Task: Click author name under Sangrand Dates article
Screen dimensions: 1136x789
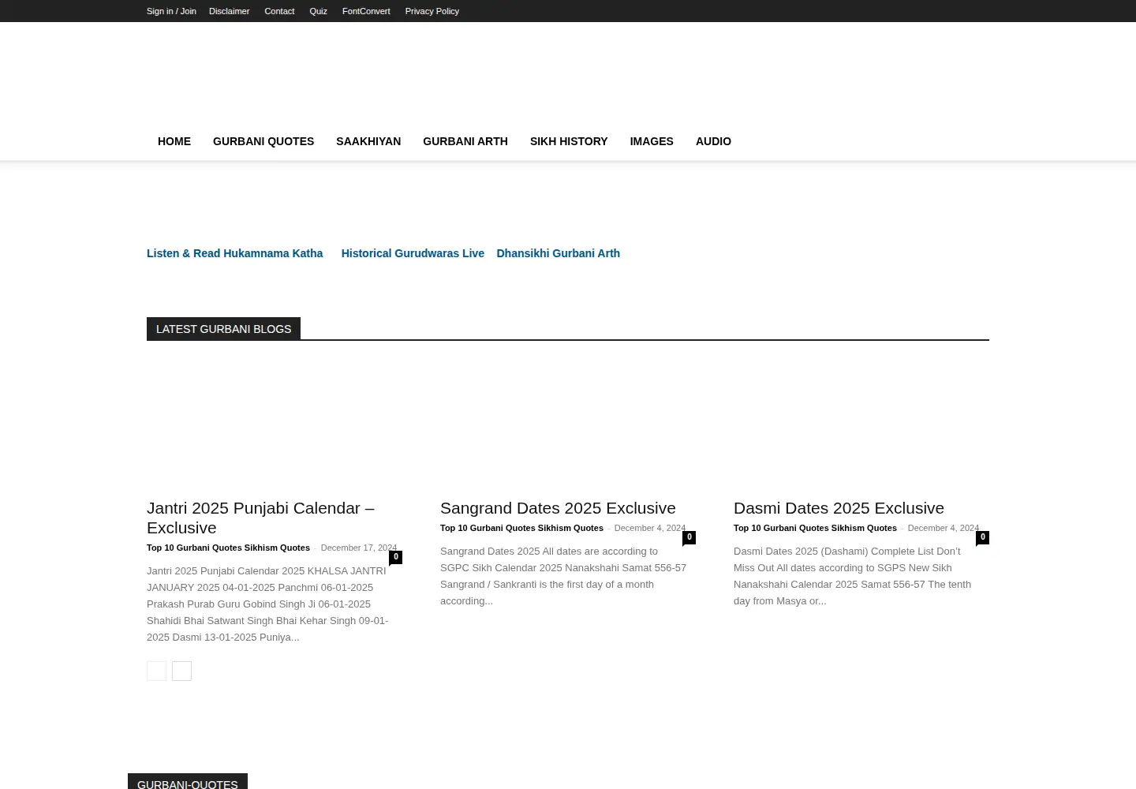Action: [x=521, y=528]
